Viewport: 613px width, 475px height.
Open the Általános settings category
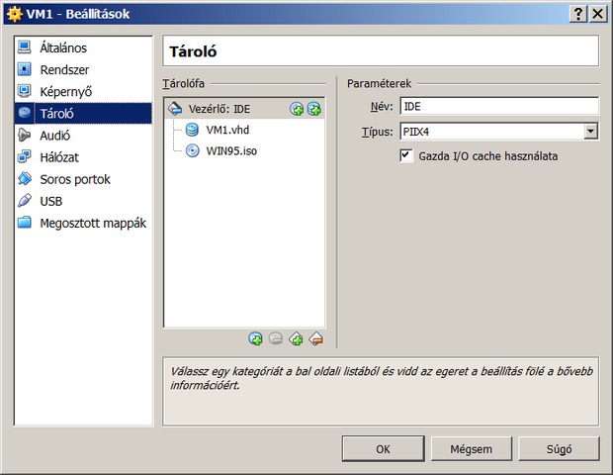(x=83, y=47)
